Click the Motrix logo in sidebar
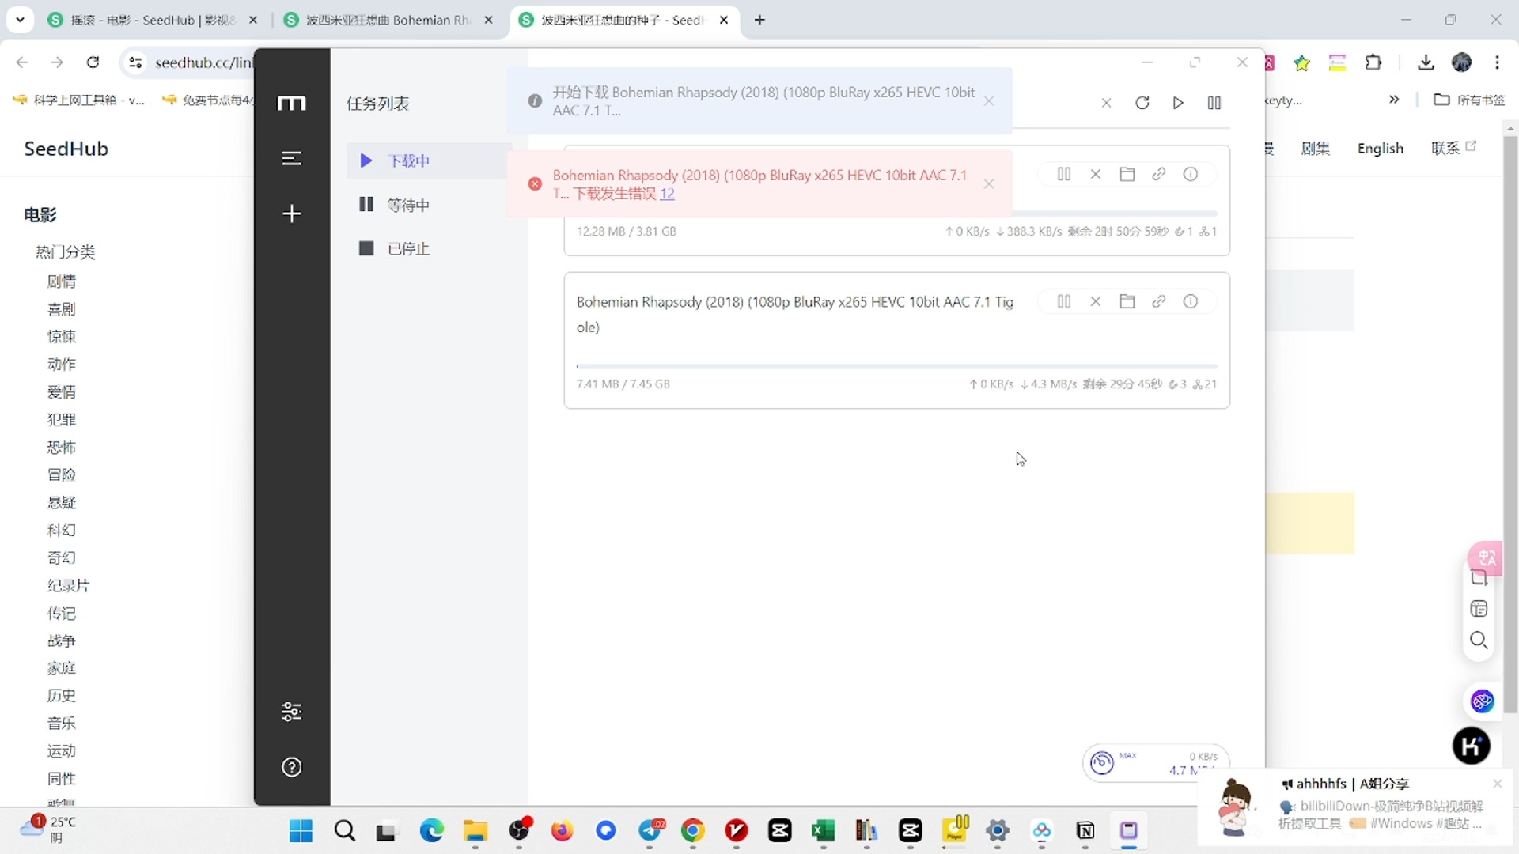This screenshot has width=1519, height=854. point(291,103)
